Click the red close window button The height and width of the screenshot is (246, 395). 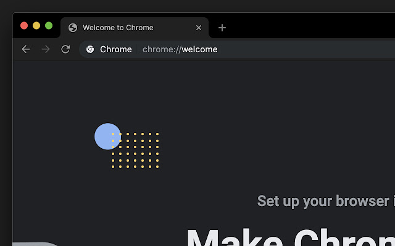tap(24, 26)
